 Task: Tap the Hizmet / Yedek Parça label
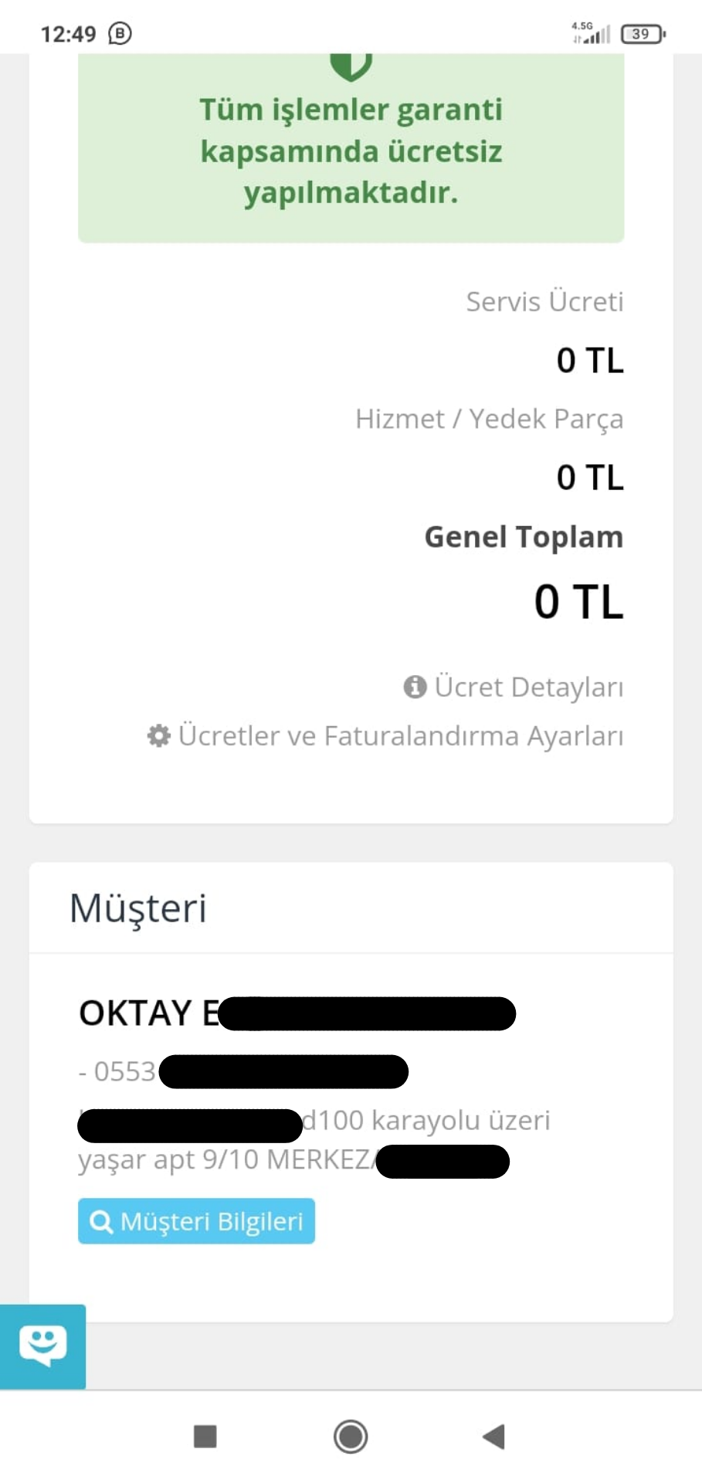tap(490, 419)
